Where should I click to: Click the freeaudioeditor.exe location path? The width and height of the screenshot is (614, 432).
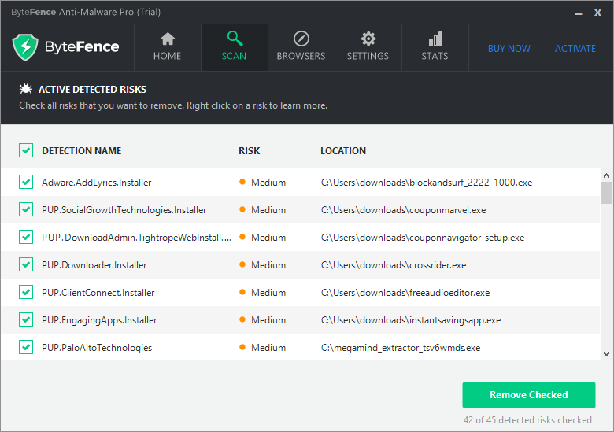tap(405, 293)
